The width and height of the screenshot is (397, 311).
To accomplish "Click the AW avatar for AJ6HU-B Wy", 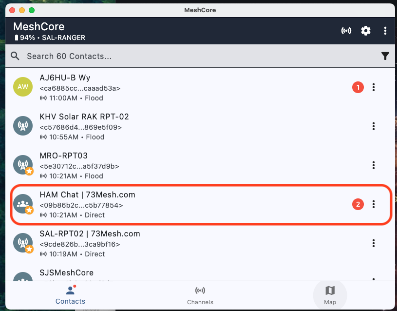I will click(23, 87).
